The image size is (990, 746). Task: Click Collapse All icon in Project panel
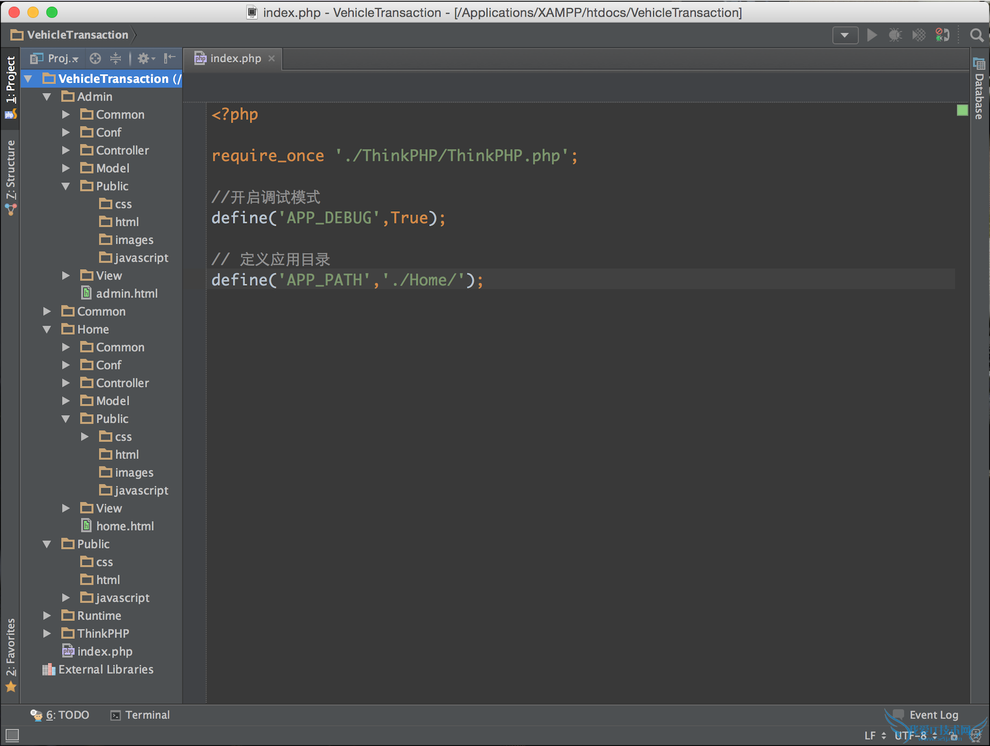pyautogui.click(x=115, y=58)
